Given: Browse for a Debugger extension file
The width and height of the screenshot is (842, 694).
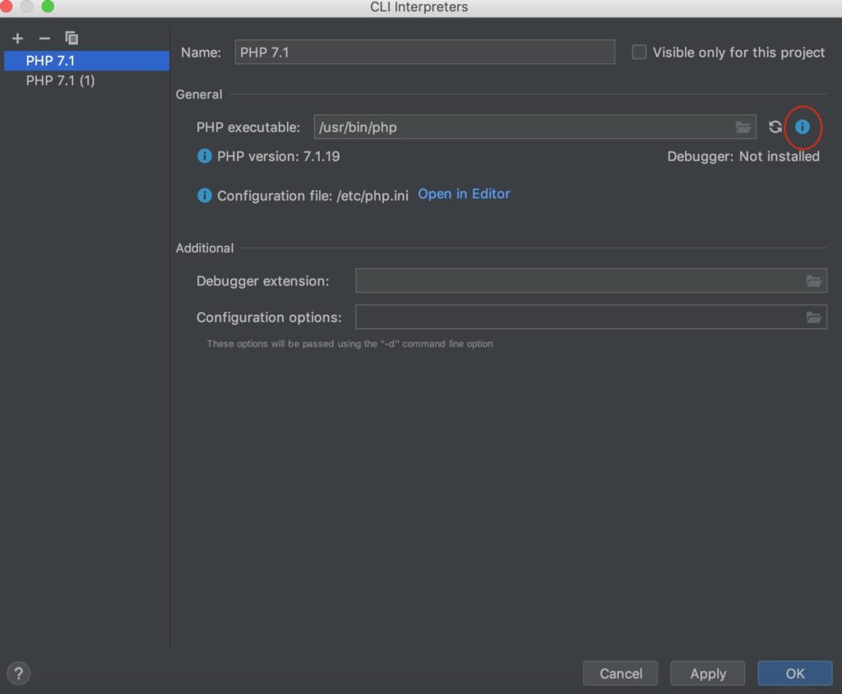Looking at the screenshot, I should coord(814,280).
